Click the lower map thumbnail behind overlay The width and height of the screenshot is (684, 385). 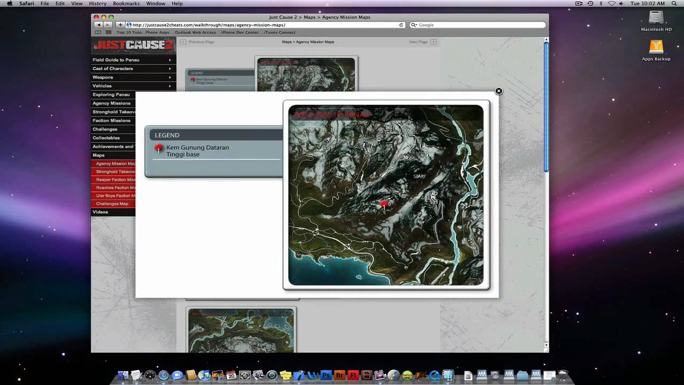pos(241,330)
